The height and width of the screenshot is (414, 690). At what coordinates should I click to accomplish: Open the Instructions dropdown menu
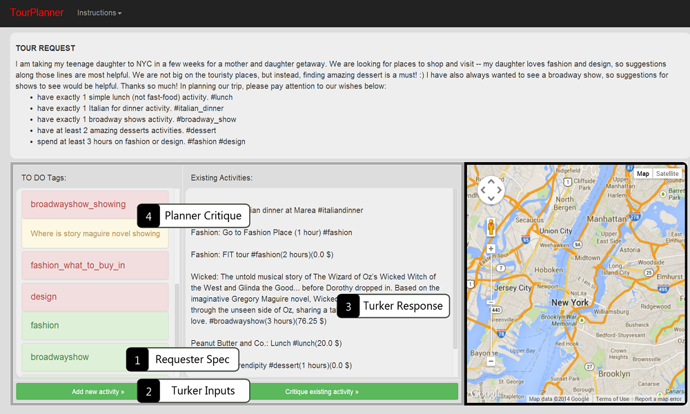pos(99,13)
